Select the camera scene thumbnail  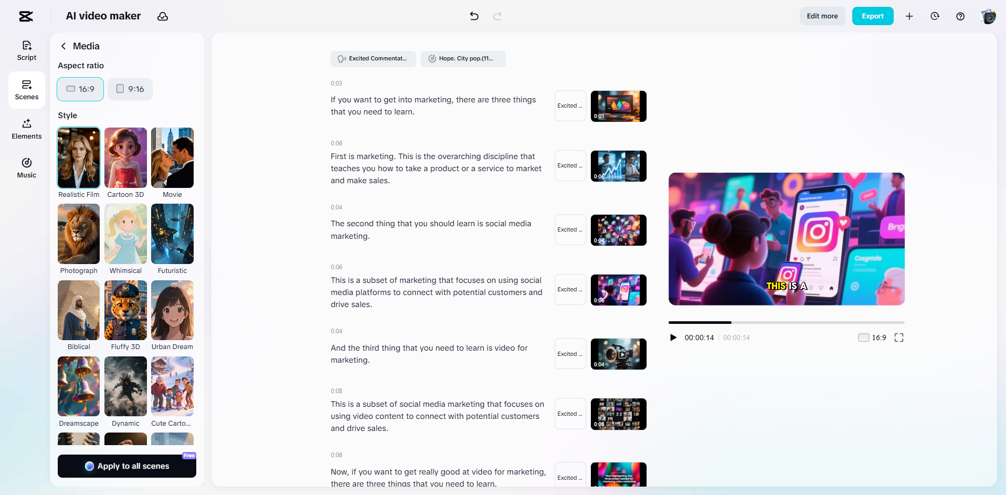pyautogui.click(x=619, y=354)
